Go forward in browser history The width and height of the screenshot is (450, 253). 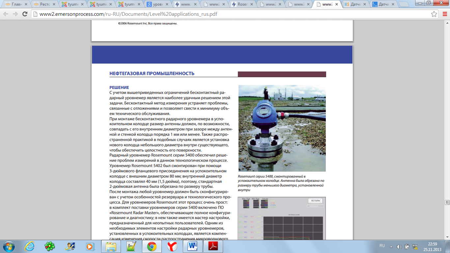[15, 14]
